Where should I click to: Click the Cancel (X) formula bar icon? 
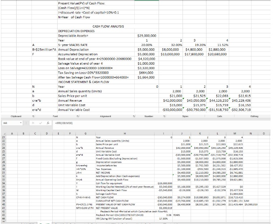coord(33,123)
